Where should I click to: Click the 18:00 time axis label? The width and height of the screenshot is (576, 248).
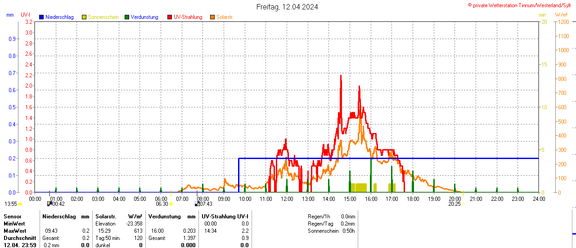pyautogui.click(x=413, y=199)
